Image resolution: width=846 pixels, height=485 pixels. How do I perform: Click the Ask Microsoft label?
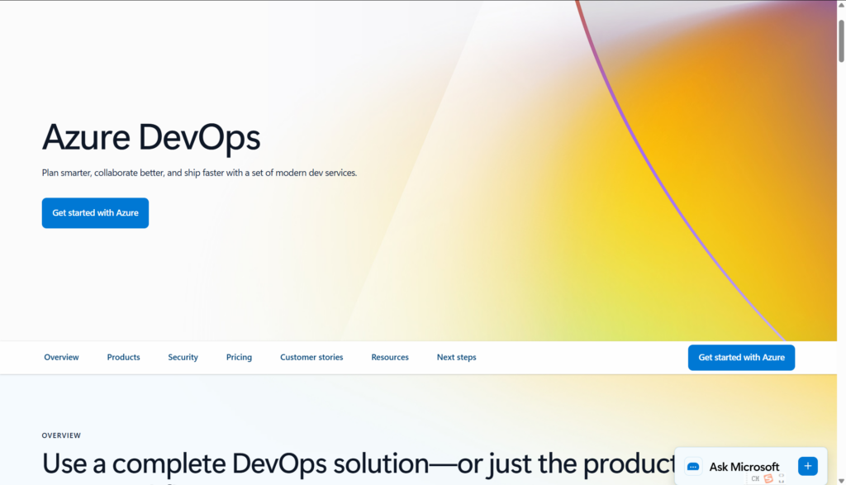744,467
